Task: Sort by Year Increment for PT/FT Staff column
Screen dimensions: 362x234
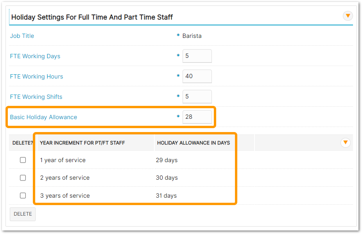Action: pyautogui.click(x=82, y=143)
